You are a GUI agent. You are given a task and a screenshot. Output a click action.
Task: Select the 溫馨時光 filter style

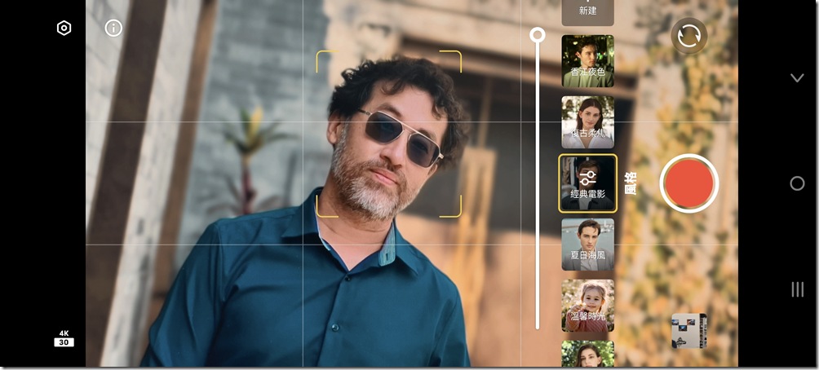pyautogui.click(x=587, y=306)
